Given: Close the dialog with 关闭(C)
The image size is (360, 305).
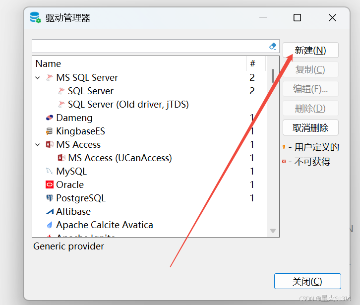Looking at the screenshot, I should click(307, 281).
